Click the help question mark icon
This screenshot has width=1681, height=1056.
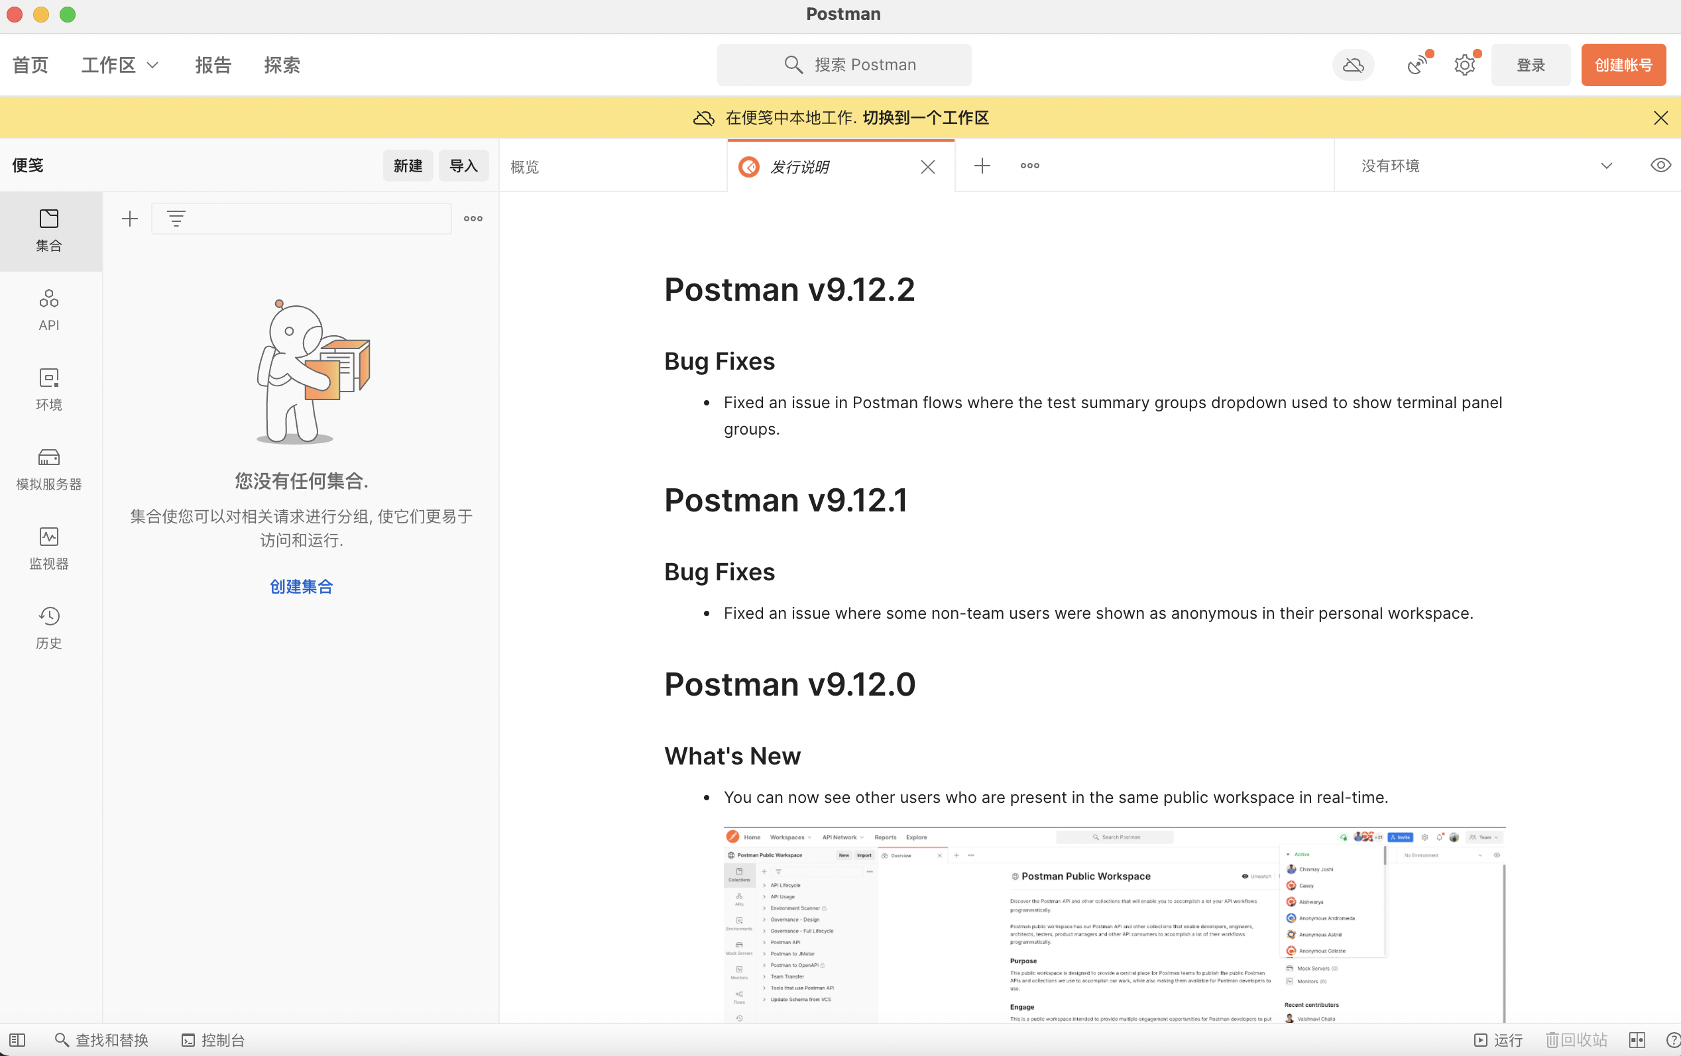point(1672,1040)
